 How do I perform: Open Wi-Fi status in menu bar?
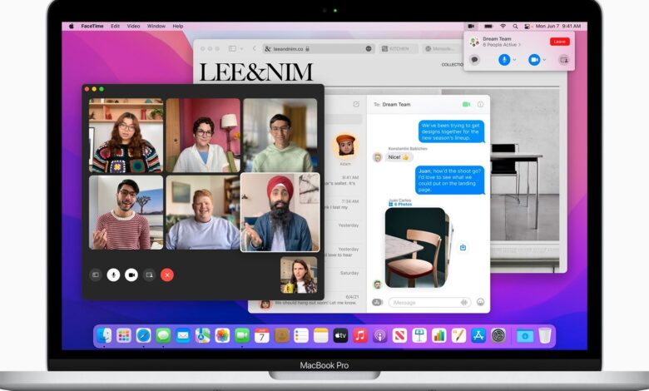[503, 26]
